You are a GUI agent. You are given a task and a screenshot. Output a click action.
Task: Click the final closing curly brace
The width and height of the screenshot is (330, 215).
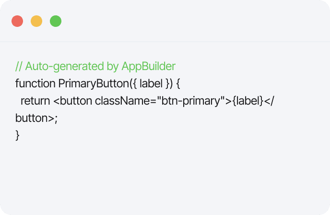click(x=18, y=136)
